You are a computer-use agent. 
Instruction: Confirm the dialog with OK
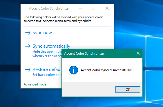[x=128, y=90]
